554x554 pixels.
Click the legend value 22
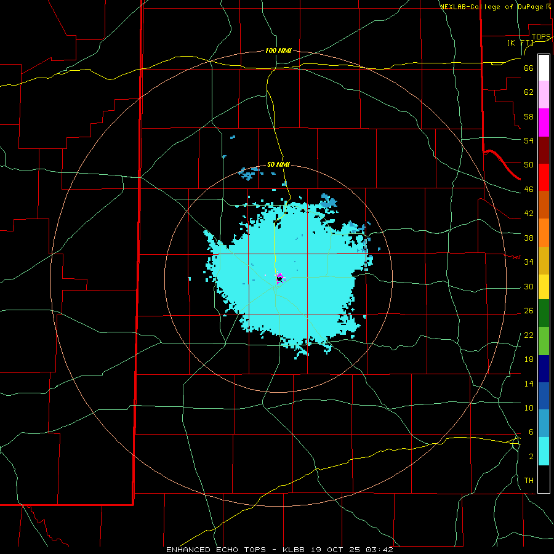(x=529, y=335)
